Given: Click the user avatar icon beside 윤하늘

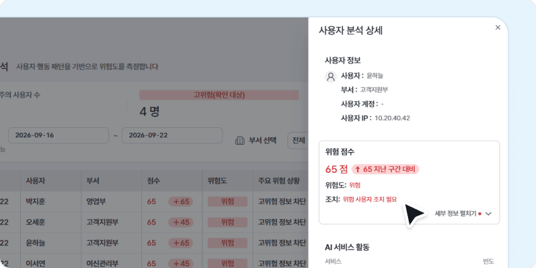Looking at the screenshot, I should [330, 76].
